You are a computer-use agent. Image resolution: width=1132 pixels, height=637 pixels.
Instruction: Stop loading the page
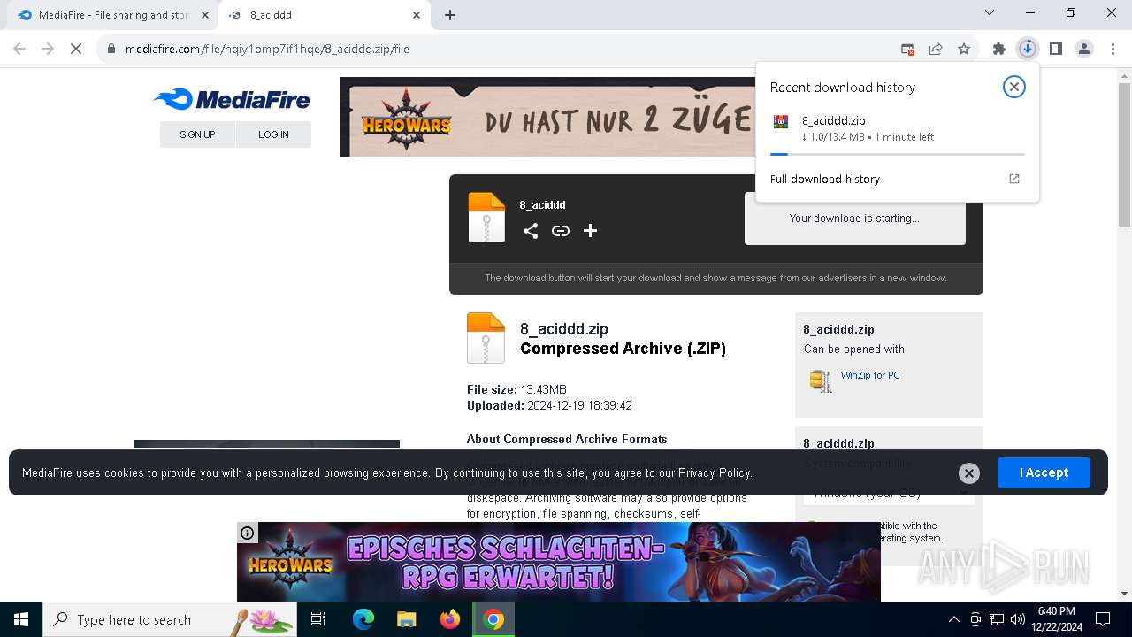tap(76, 49)
